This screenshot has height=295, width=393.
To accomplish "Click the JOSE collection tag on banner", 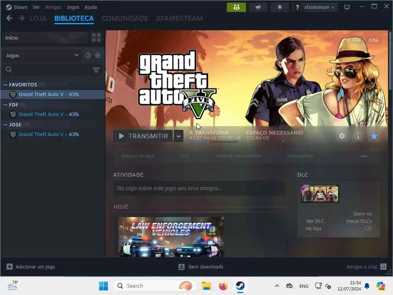I will point(374,40).
